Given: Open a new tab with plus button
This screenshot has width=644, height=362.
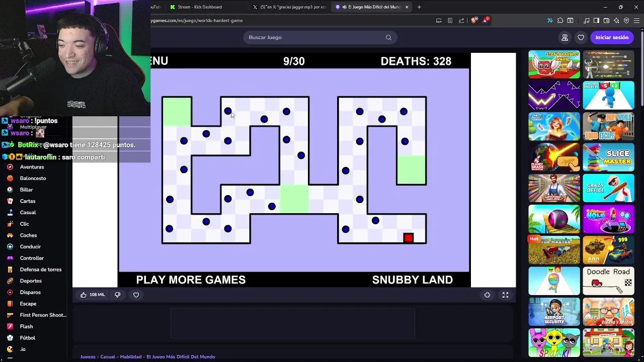Looking at the screenshot, I should pyautogui.click(x=419, y=7).
